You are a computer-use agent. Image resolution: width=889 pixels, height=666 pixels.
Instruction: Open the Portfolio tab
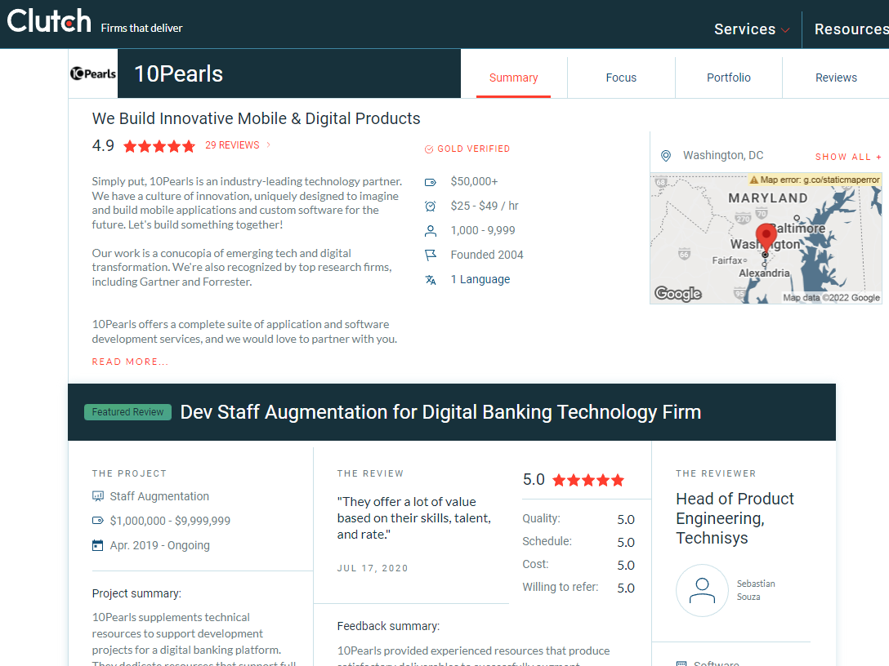[x=728, y=78]
